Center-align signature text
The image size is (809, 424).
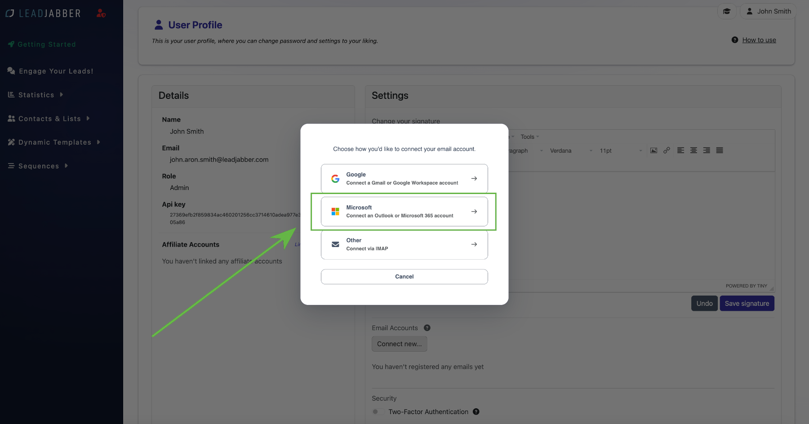click(x=694, y=150)
